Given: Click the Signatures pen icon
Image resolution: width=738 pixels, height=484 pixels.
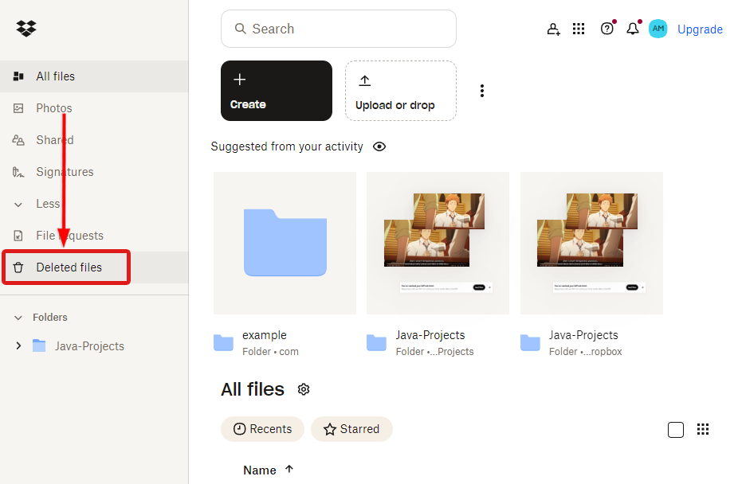Looking at the screenshot, I should point(18,172).
